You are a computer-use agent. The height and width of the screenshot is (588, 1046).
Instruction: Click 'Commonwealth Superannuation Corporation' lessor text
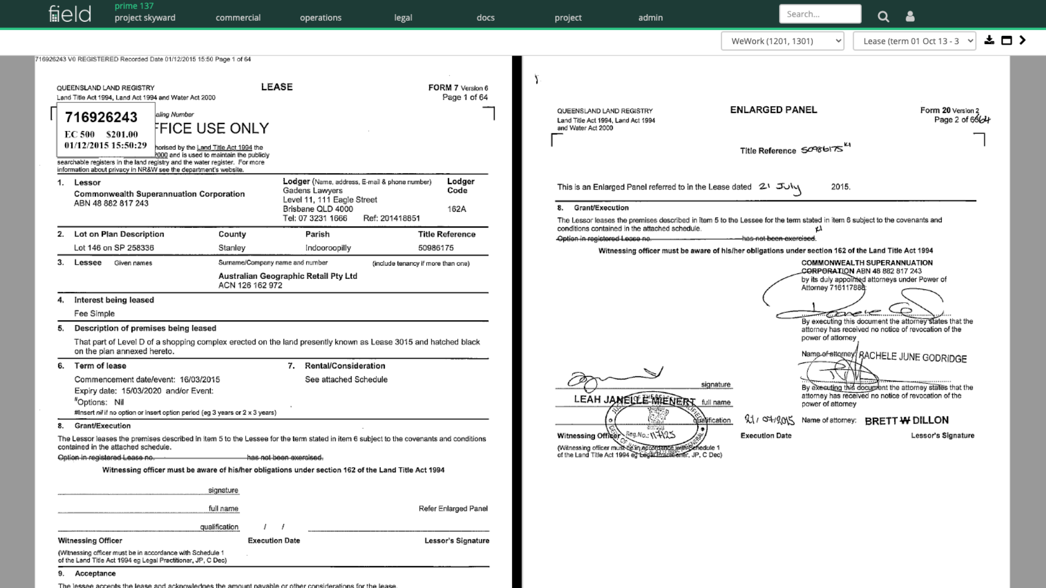159,194
